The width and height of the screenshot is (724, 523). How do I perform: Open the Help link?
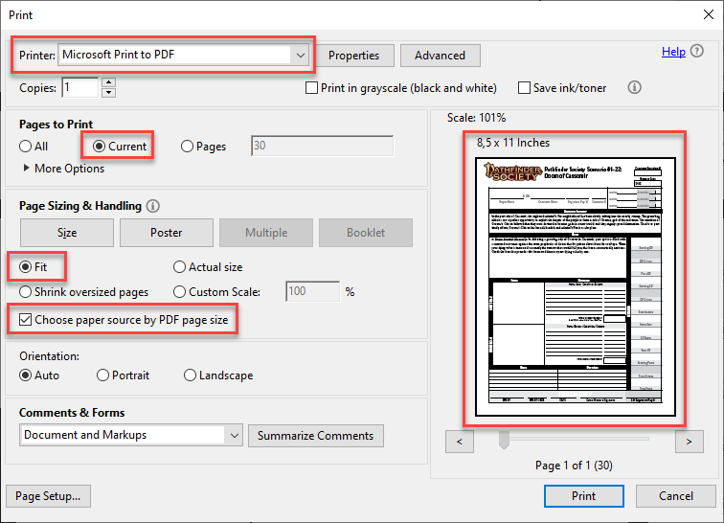pyautogui.click(x=673, y=52)
